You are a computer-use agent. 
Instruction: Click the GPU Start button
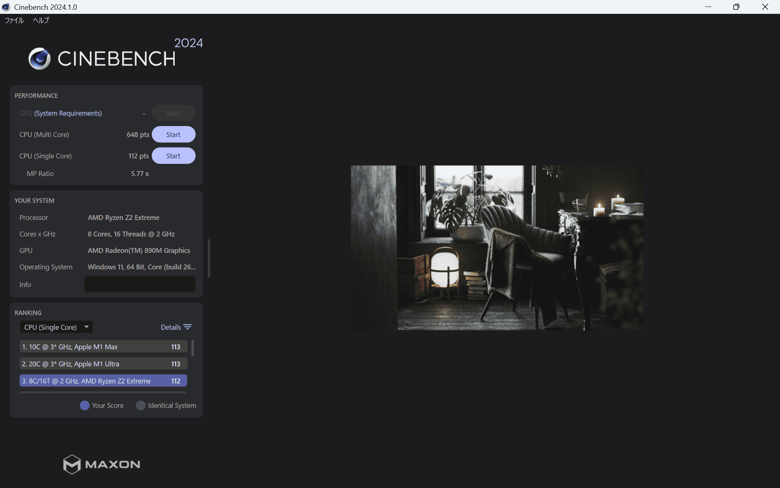tap(173, 113)
